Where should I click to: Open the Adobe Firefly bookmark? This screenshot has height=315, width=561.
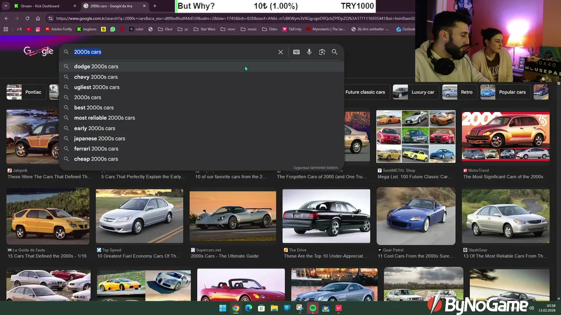[x=58, y=29]
